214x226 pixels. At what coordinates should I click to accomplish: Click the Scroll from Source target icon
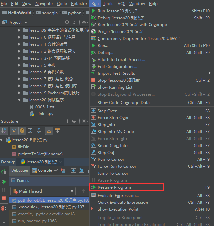tap(67, 22)
